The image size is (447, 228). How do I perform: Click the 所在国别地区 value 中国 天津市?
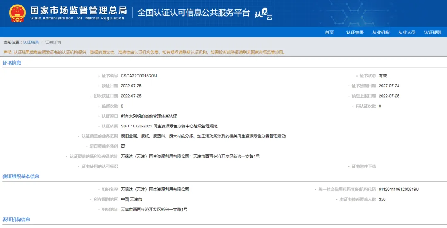(132, 199)
